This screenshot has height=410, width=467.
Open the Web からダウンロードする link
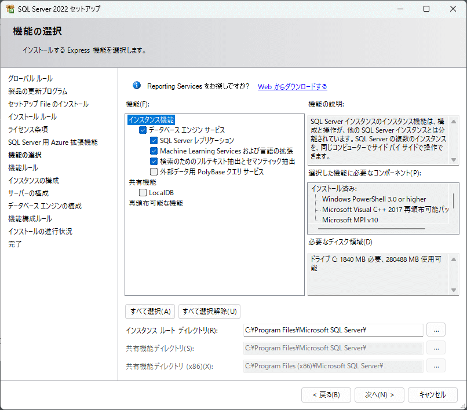click(x=292, y=86)
